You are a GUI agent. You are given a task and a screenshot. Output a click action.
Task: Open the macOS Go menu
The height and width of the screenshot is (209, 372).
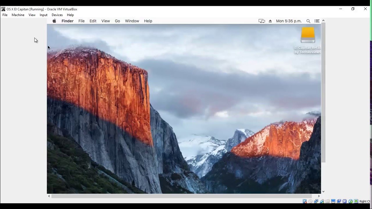117,21
